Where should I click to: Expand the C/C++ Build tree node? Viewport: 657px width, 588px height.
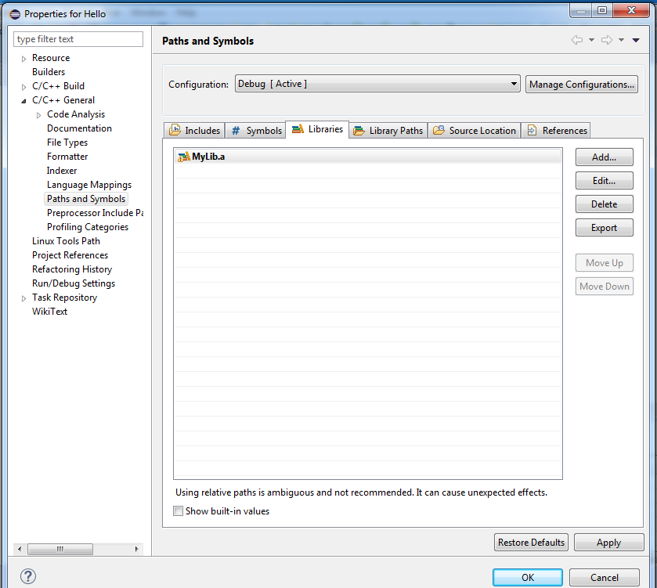tap(23, 86)
